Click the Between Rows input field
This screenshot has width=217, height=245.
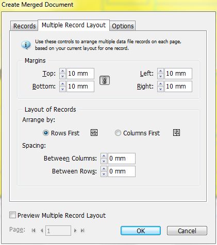122,171
